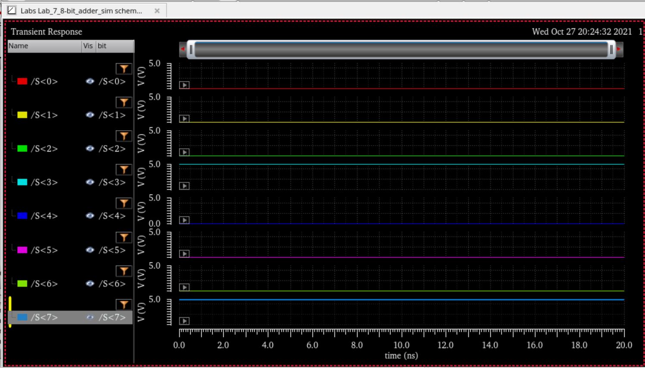Click the filter icon above /S<5> trace
The width and height of the screenshot is (645, 368).
[124, 237]
